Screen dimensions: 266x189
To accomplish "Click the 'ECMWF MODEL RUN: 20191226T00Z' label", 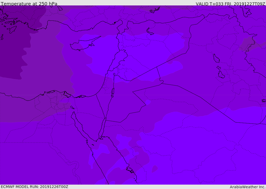I will pos(35,187).
